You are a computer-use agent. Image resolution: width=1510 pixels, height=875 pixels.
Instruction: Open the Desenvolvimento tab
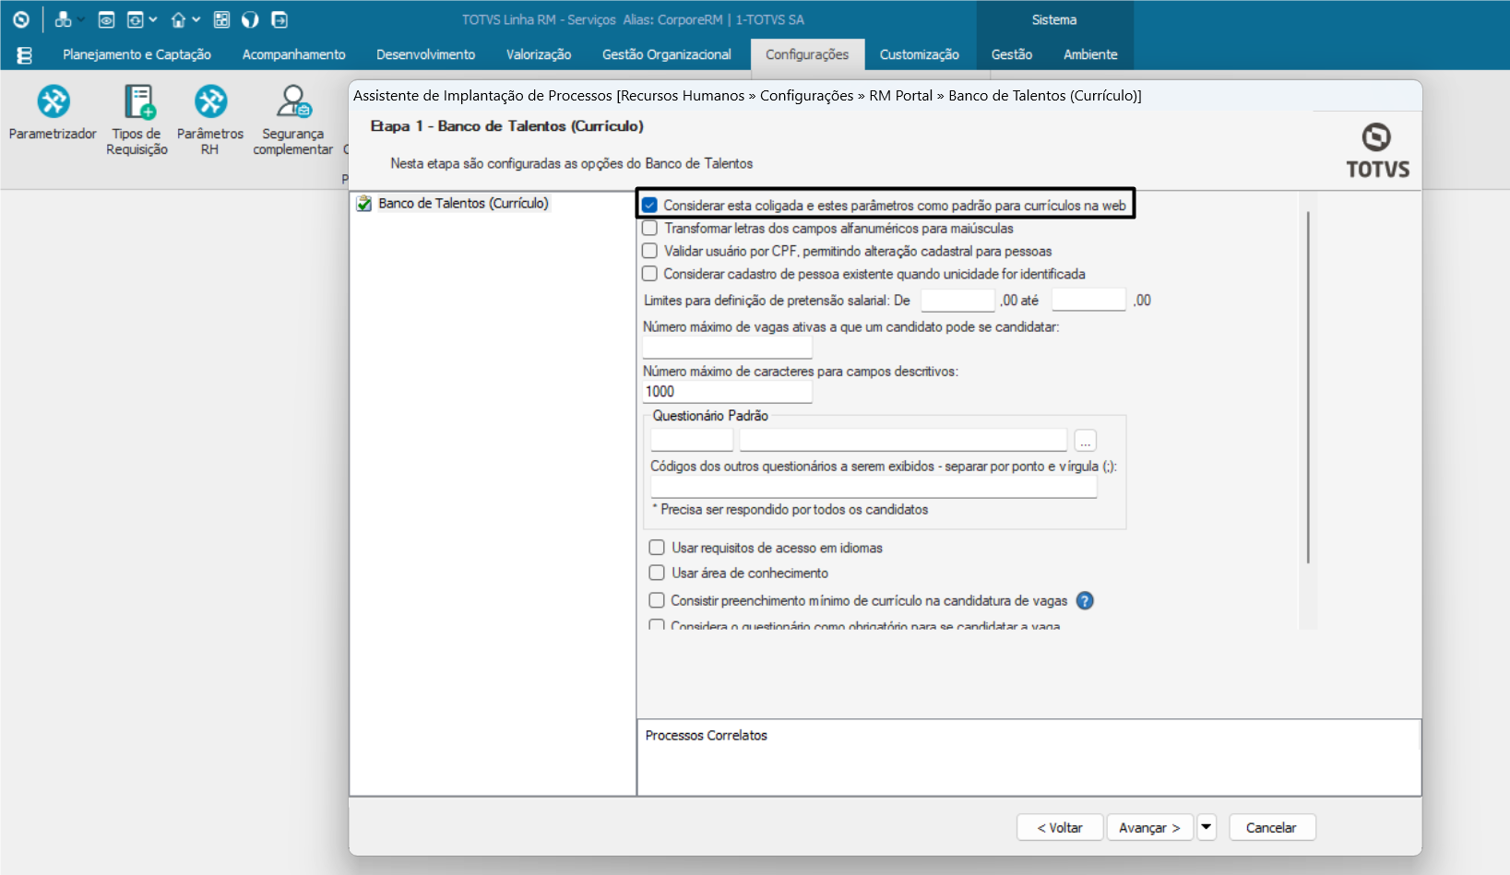[425, 54]
